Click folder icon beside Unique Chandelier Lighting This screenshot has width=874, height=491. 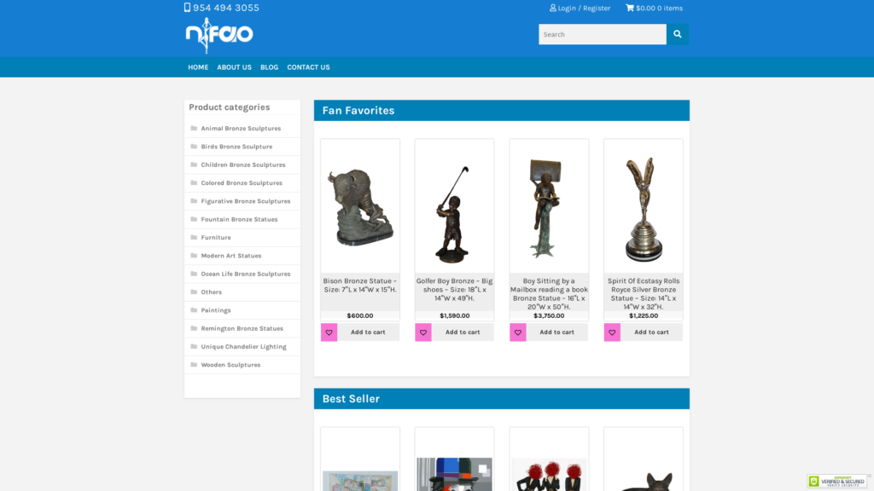(x=194, y=346)
